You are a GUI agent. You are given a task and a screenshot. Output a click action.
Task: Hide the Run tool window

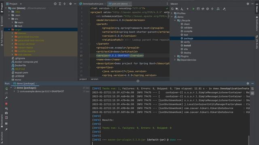(253, 83)
